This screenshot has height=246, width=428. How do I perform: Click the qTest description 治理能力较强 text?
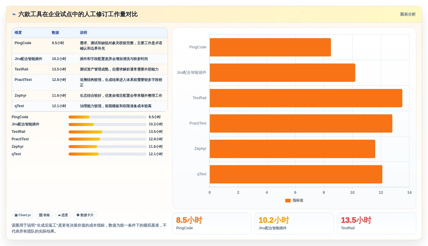coord(116,106)
